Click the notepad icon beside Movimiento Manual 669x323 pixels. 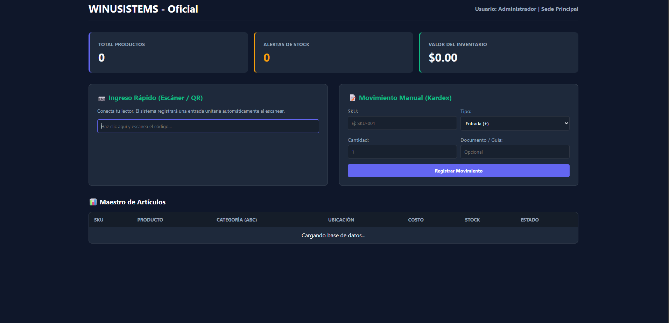click(x=352, y=98)
